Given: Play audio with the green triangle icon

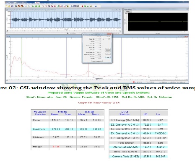Looking at the screenshot, I should (x=85, y=6).
